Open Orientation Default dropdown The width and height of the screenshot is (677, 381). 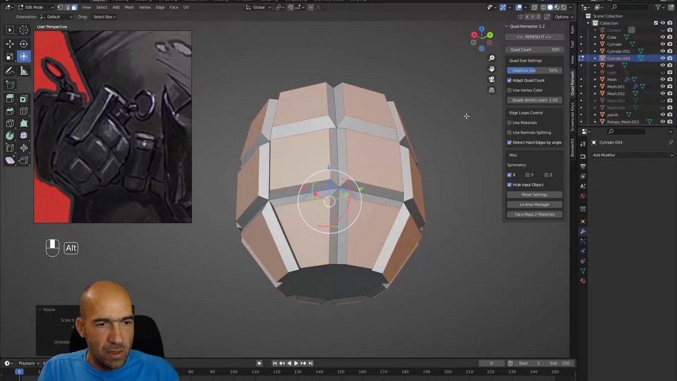coord(56,17)
